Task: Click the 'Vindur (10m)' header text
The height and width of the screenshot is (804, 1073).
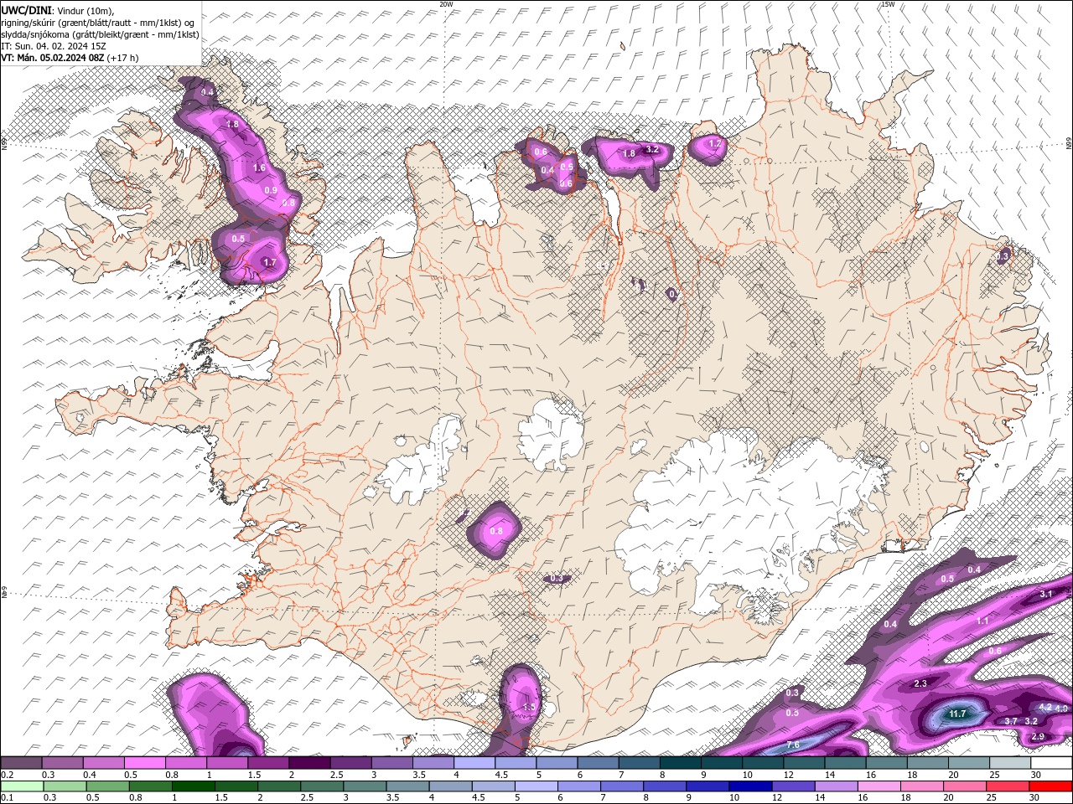Action: [x=86, y=10]
